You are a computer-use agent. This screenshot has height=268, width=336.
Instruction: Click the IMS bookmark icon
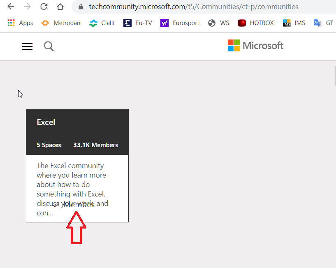click(286, 23)
